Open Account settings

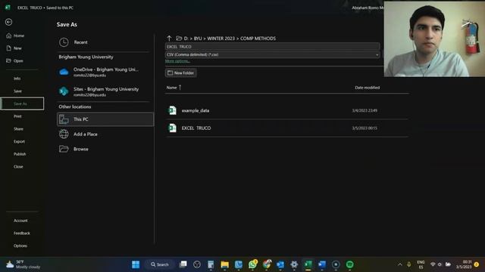pos(20,221)
